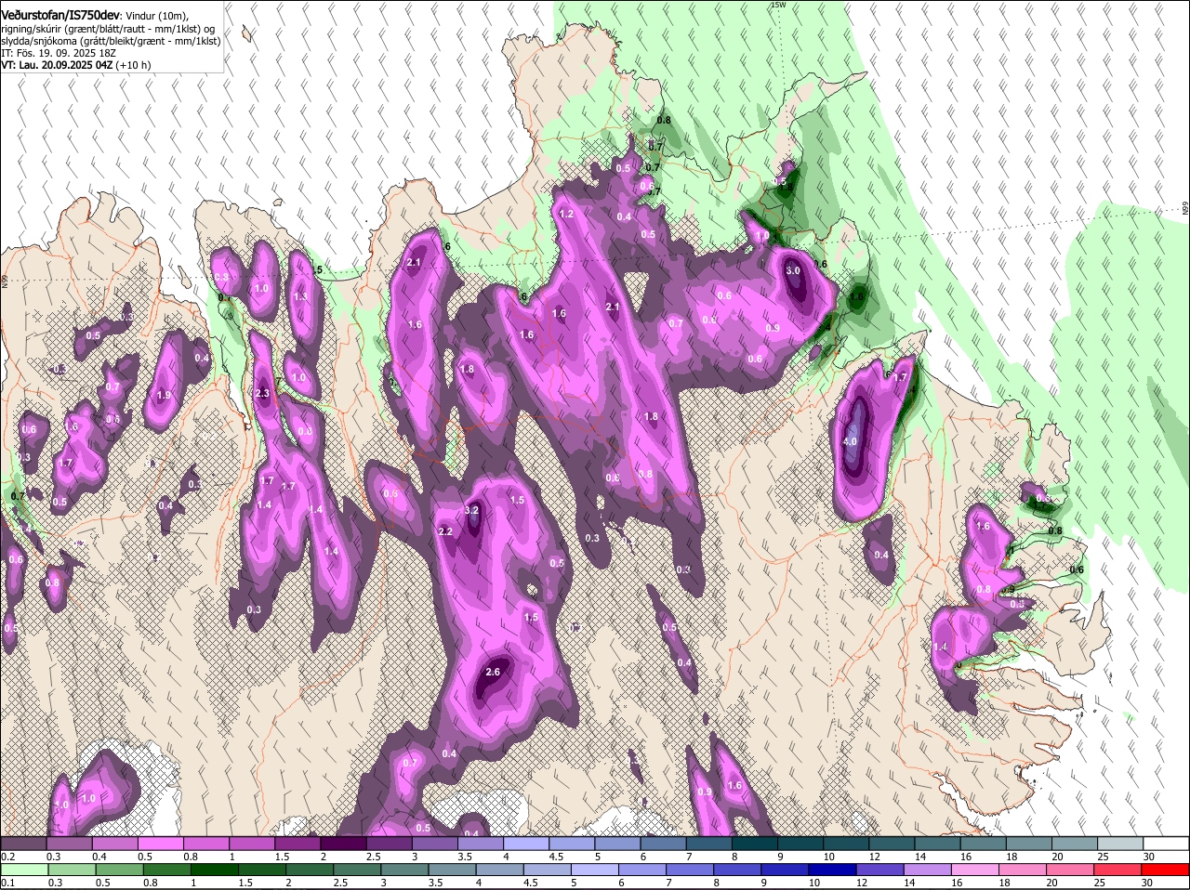This screenshot has height=890, width=1190.
Task: Click the 3.0 precipitation value on map
Action: [x=793, y=270]
